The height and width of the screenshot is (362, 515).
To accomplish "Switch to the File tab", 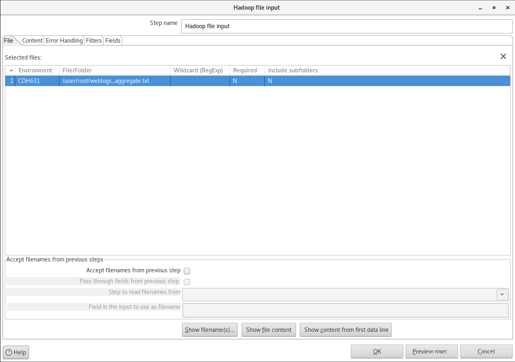I will tap(8, 41).
